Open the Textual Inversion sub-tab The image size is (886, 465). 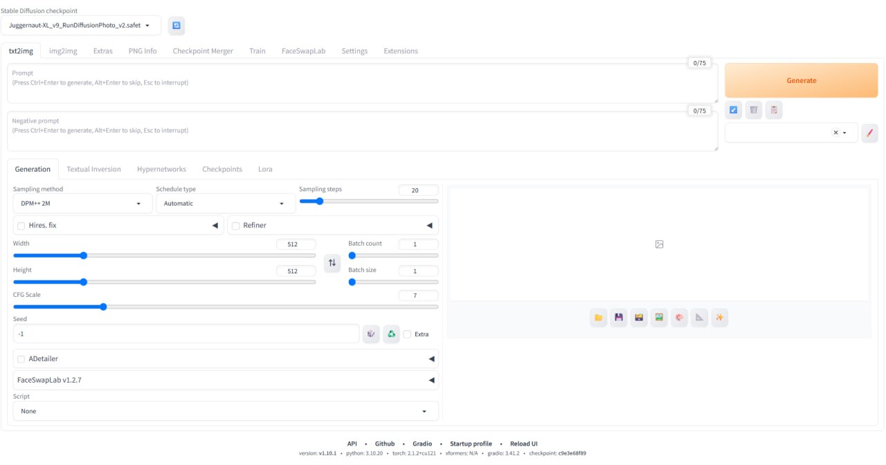[93, 169]
